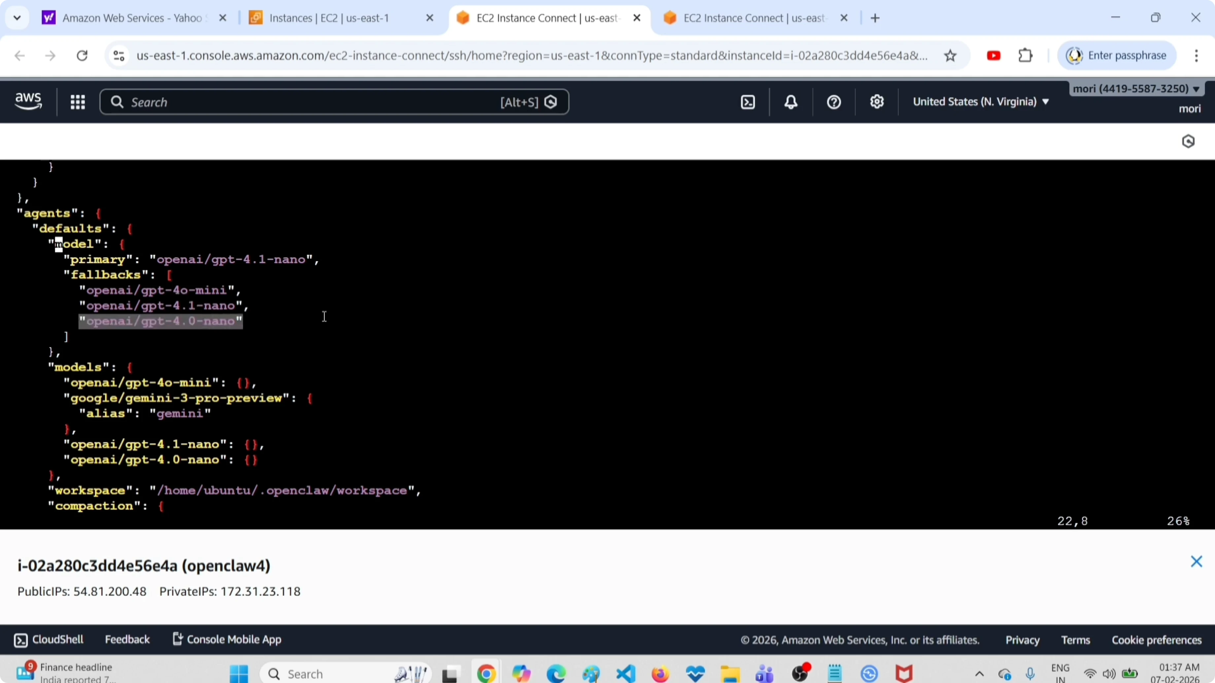Click the YouTube extension icon
The image size is (1215, 683).
pyautogui.click(x=993, y=56)
